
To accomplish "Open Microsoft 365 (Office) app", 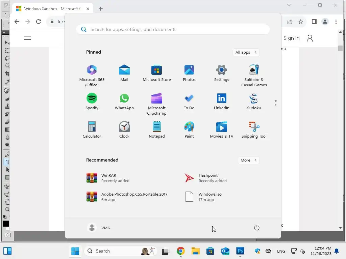I will pos(92,76).
